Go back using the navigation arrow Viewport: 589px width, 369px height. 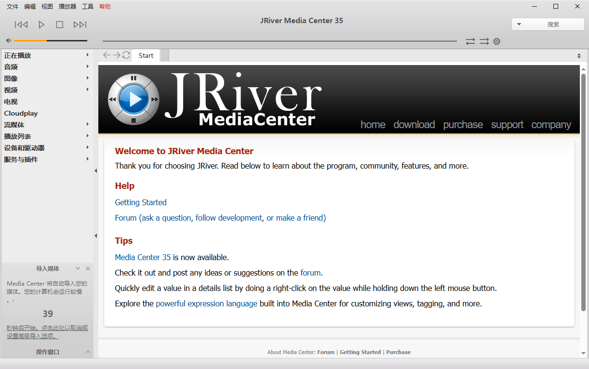click(x=106, y=55)
